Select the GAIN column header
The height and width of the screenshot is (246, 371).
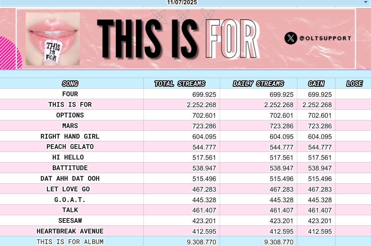[316, 84]
